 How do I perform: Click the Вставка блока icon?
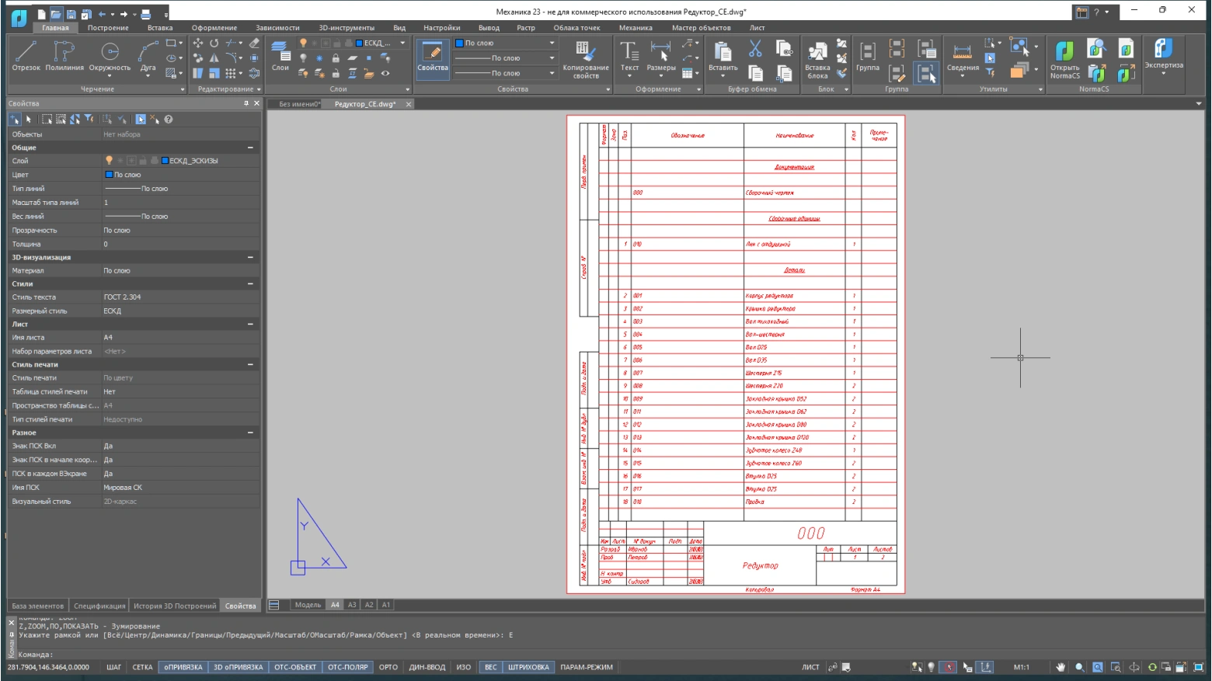coord(817,59)
